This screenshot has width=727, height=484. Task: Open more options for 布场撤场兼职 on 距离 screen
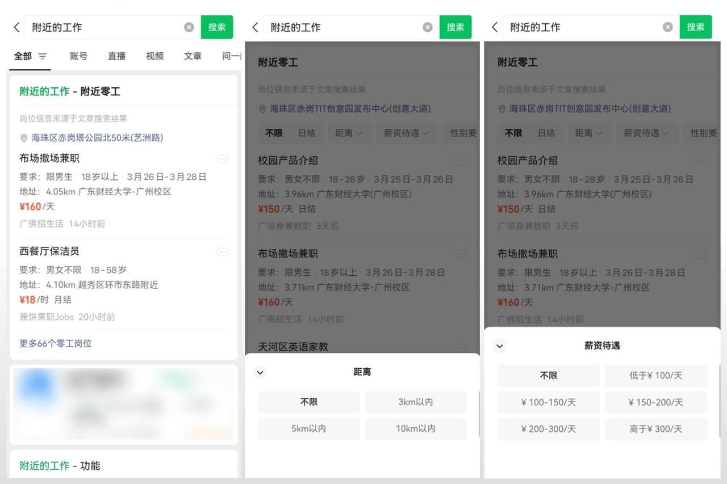pos(461,254)
